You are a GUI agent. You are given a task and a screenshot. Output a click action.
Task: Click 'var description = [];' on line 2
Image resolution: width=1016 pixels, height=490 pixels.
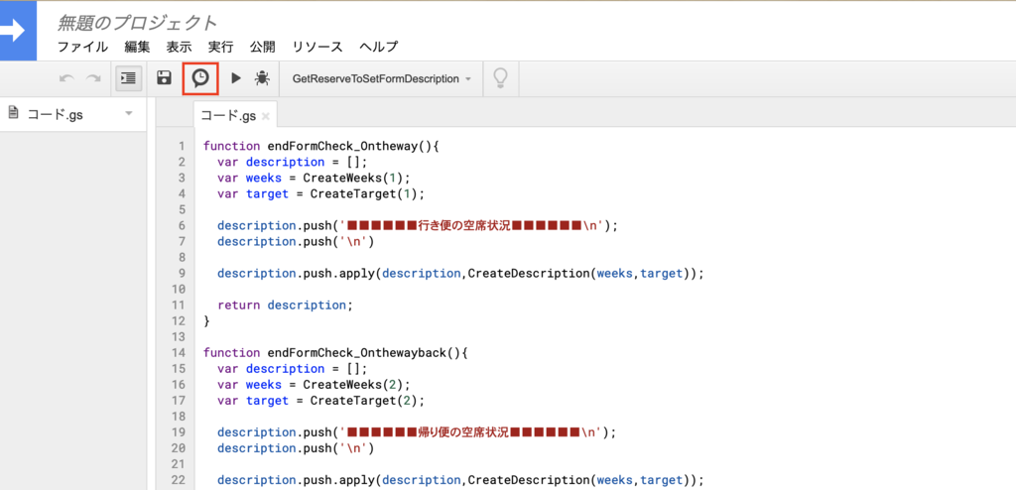click(x=293, y=162)
